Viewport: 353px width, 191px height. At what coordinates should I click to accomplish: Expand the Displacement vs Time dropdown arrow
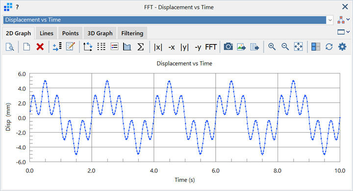pyautogui.click(x=330, y=20)
